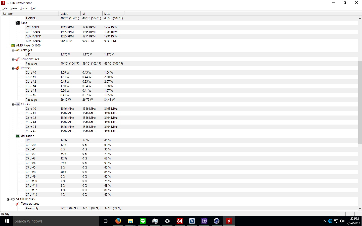Click the Value column header

pyautogui.click(x=70, y=14)
